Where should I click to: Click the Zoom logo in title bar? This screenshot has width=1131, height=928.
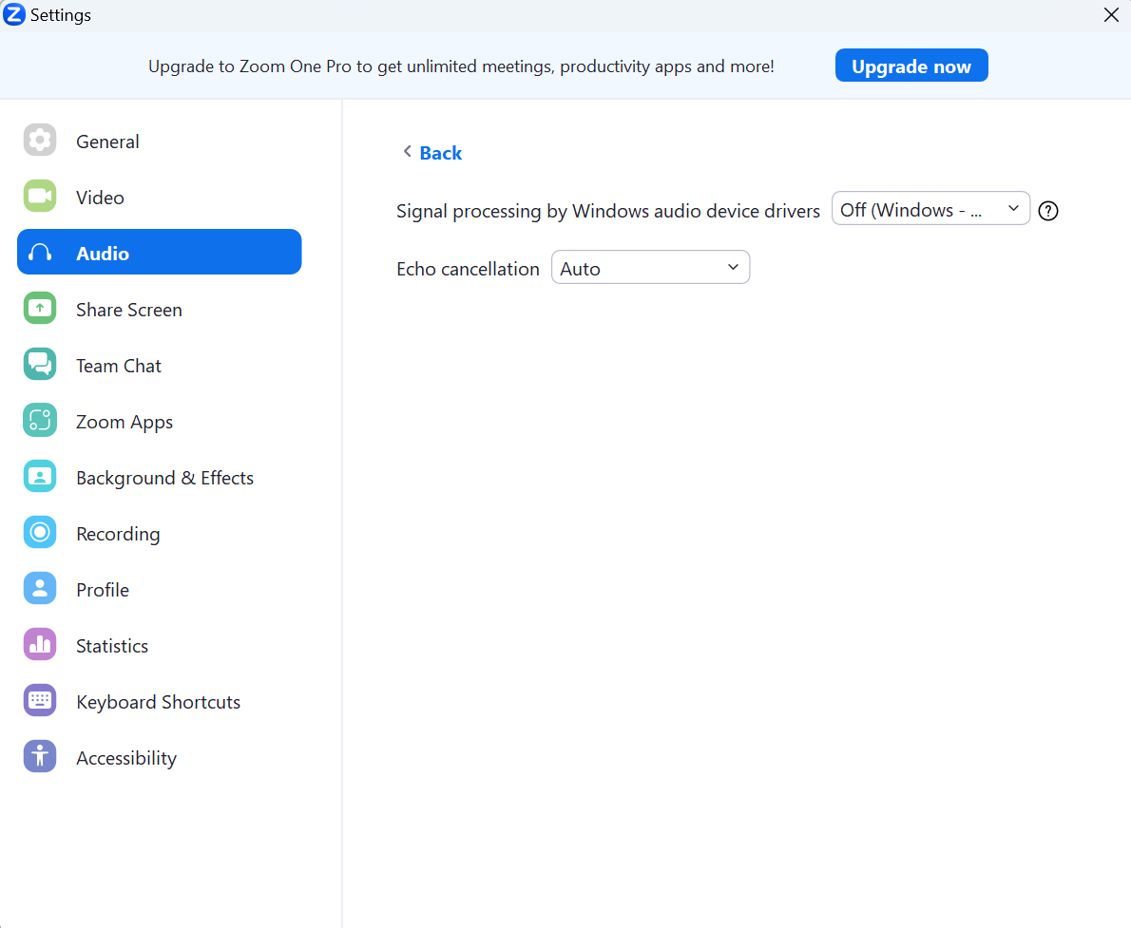(13, 13)
